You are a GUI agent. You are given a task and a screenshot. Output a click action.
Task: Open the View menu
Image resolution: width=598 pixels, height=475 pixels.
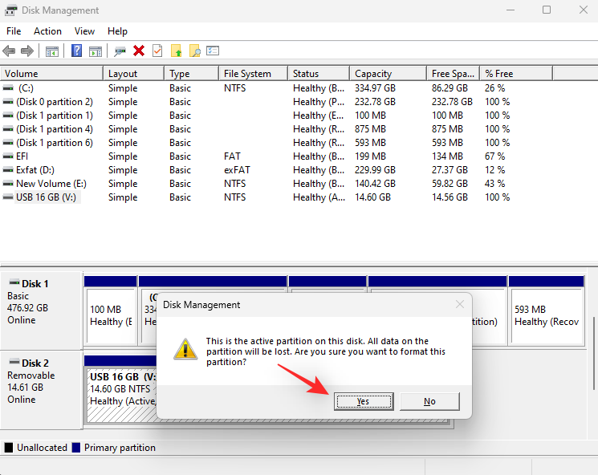click(x=84, y=31)
